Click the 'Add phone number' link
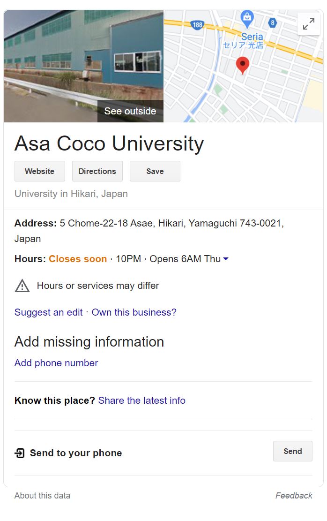The image size is (327, 521). tap(56, 363)
